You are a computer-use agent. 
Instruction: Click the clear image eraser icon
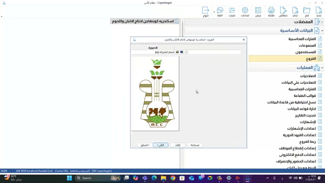click(x=186, y=52)
